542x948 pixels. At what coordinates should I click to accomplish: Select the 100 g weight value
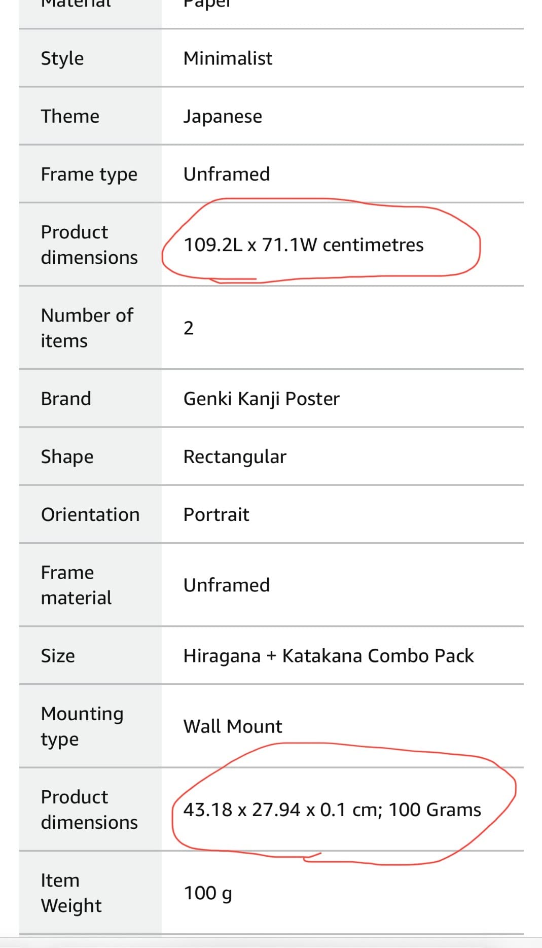point(207,893)
